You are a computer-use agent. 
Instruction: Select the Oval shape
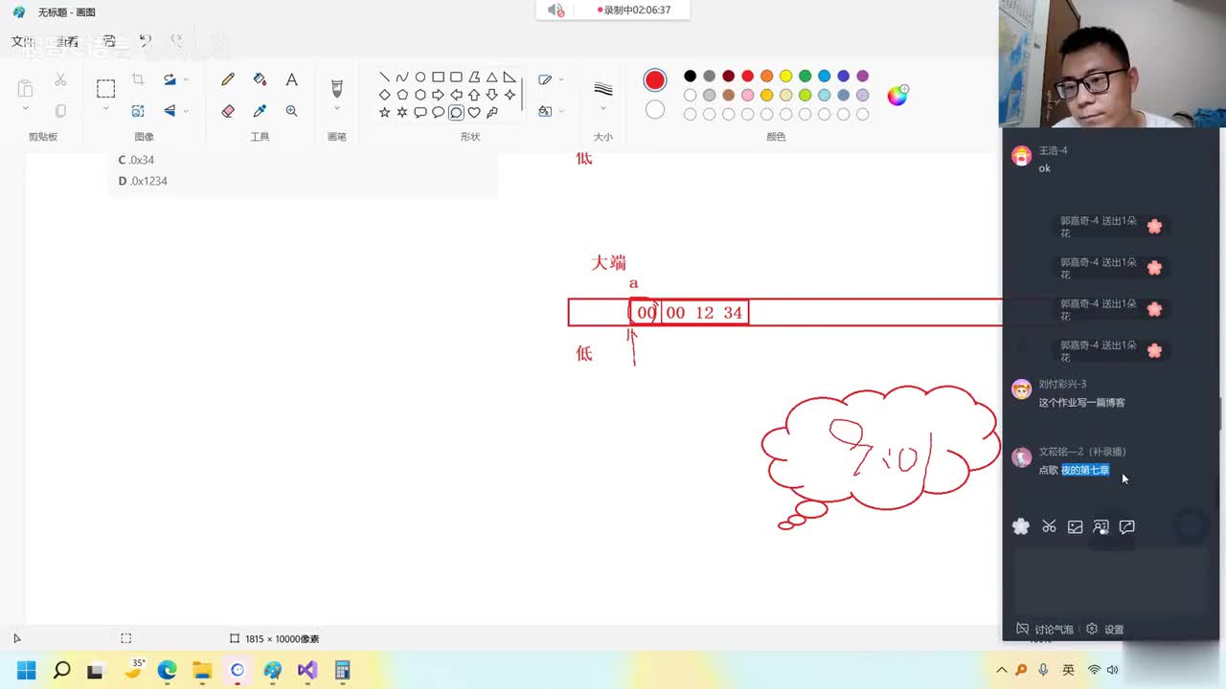pos(420,78)
